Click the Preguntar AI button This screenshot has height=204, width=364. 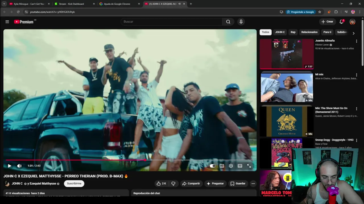coord(215,184)
